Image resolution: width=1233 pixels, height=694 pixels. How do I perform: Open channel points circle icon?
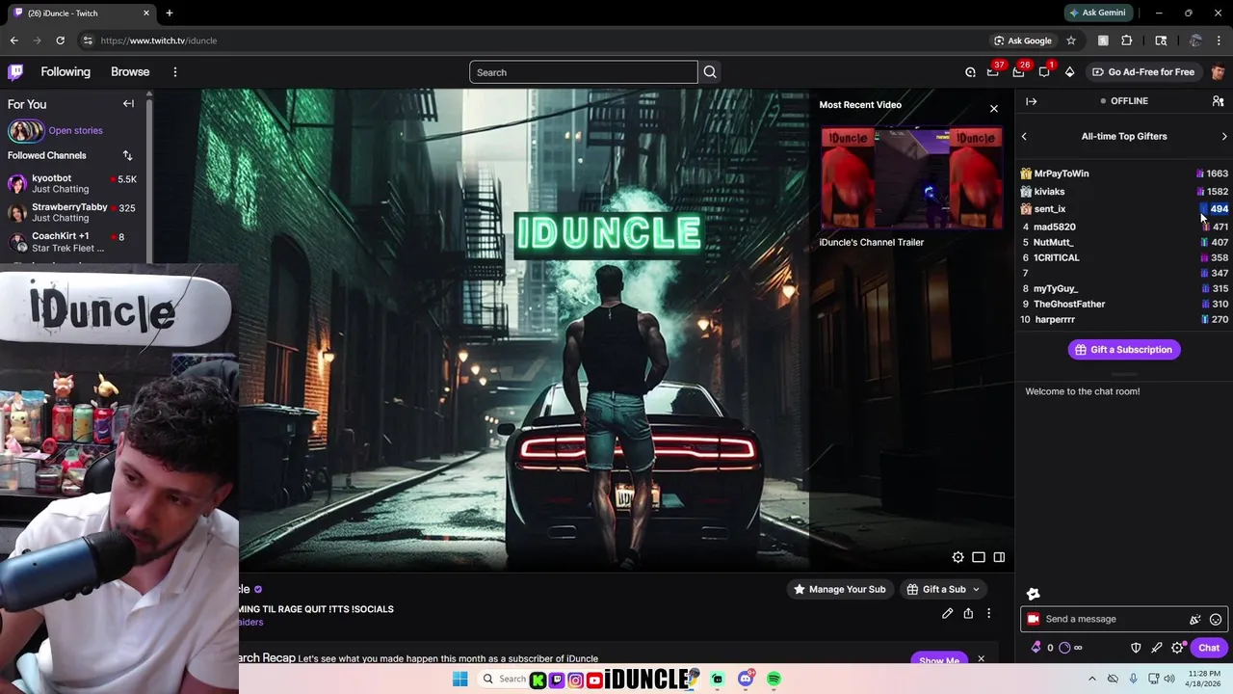pyautogui.click(x=1064, y=648)
